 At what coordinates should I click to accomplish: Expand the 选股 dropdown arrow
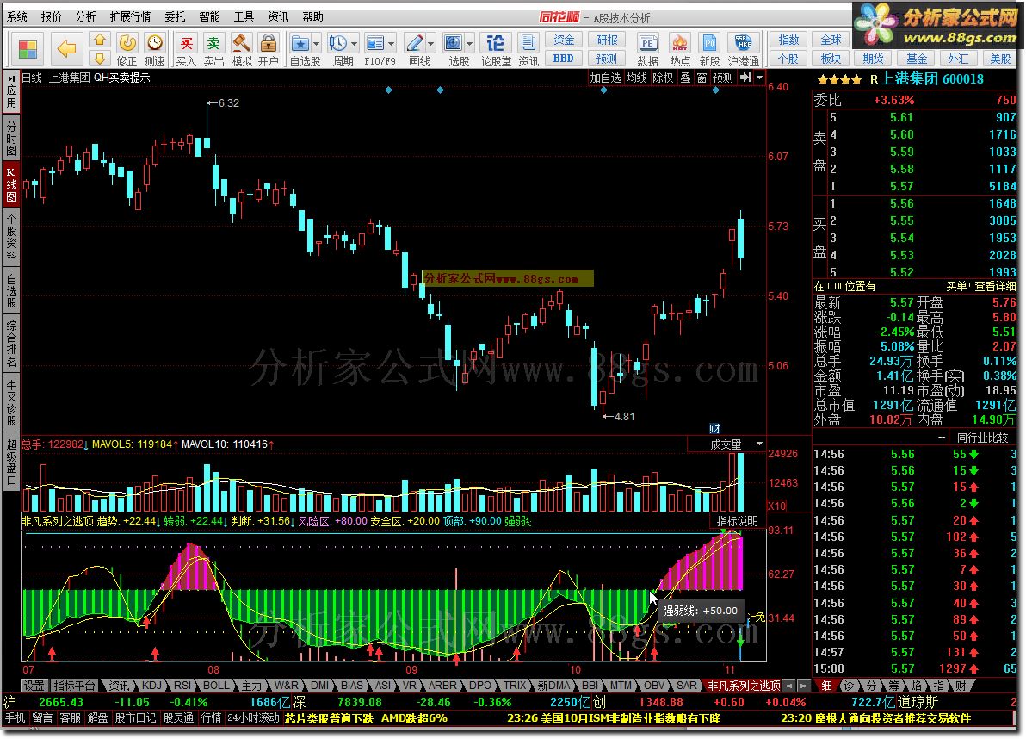point(470,45)
